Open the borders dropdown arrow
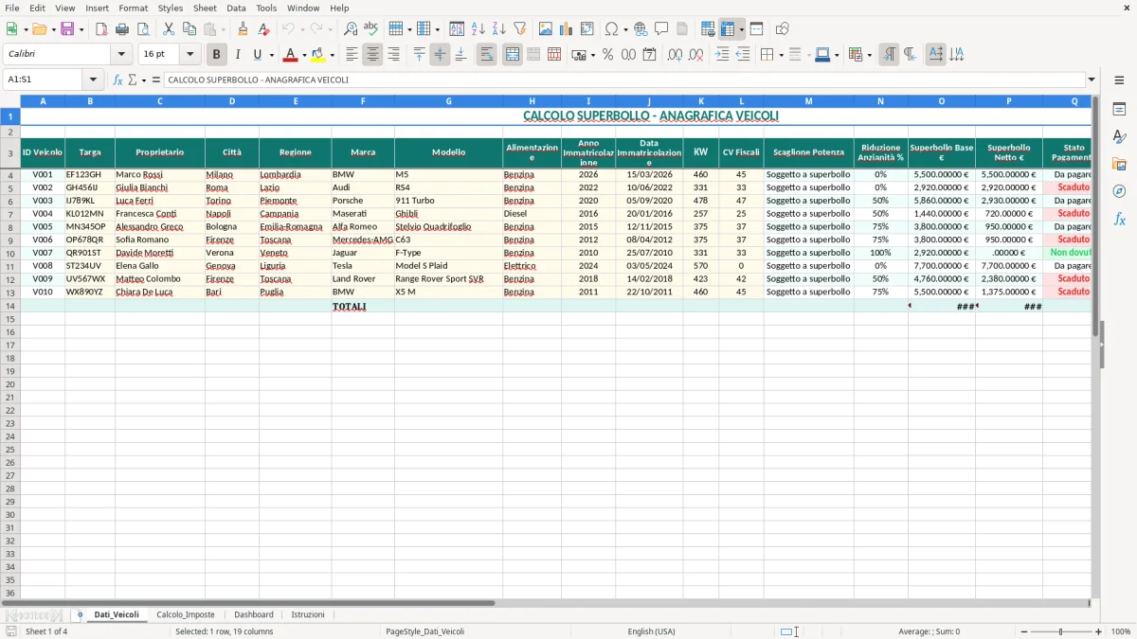This screenshot has height=639, width=1137. tap(781, 55)
